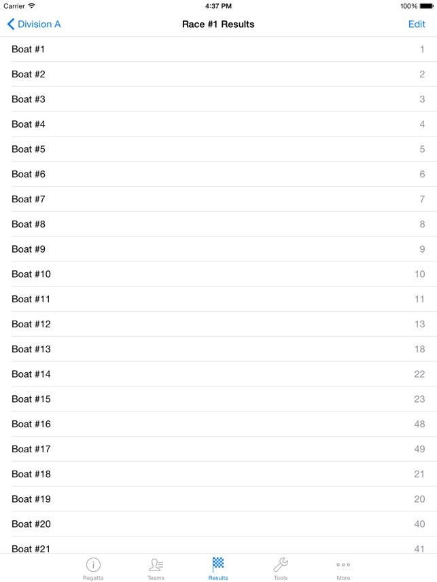Screen dimensions: 437x582
Task: Select Boat #12 from the results list
Action: 218,324
